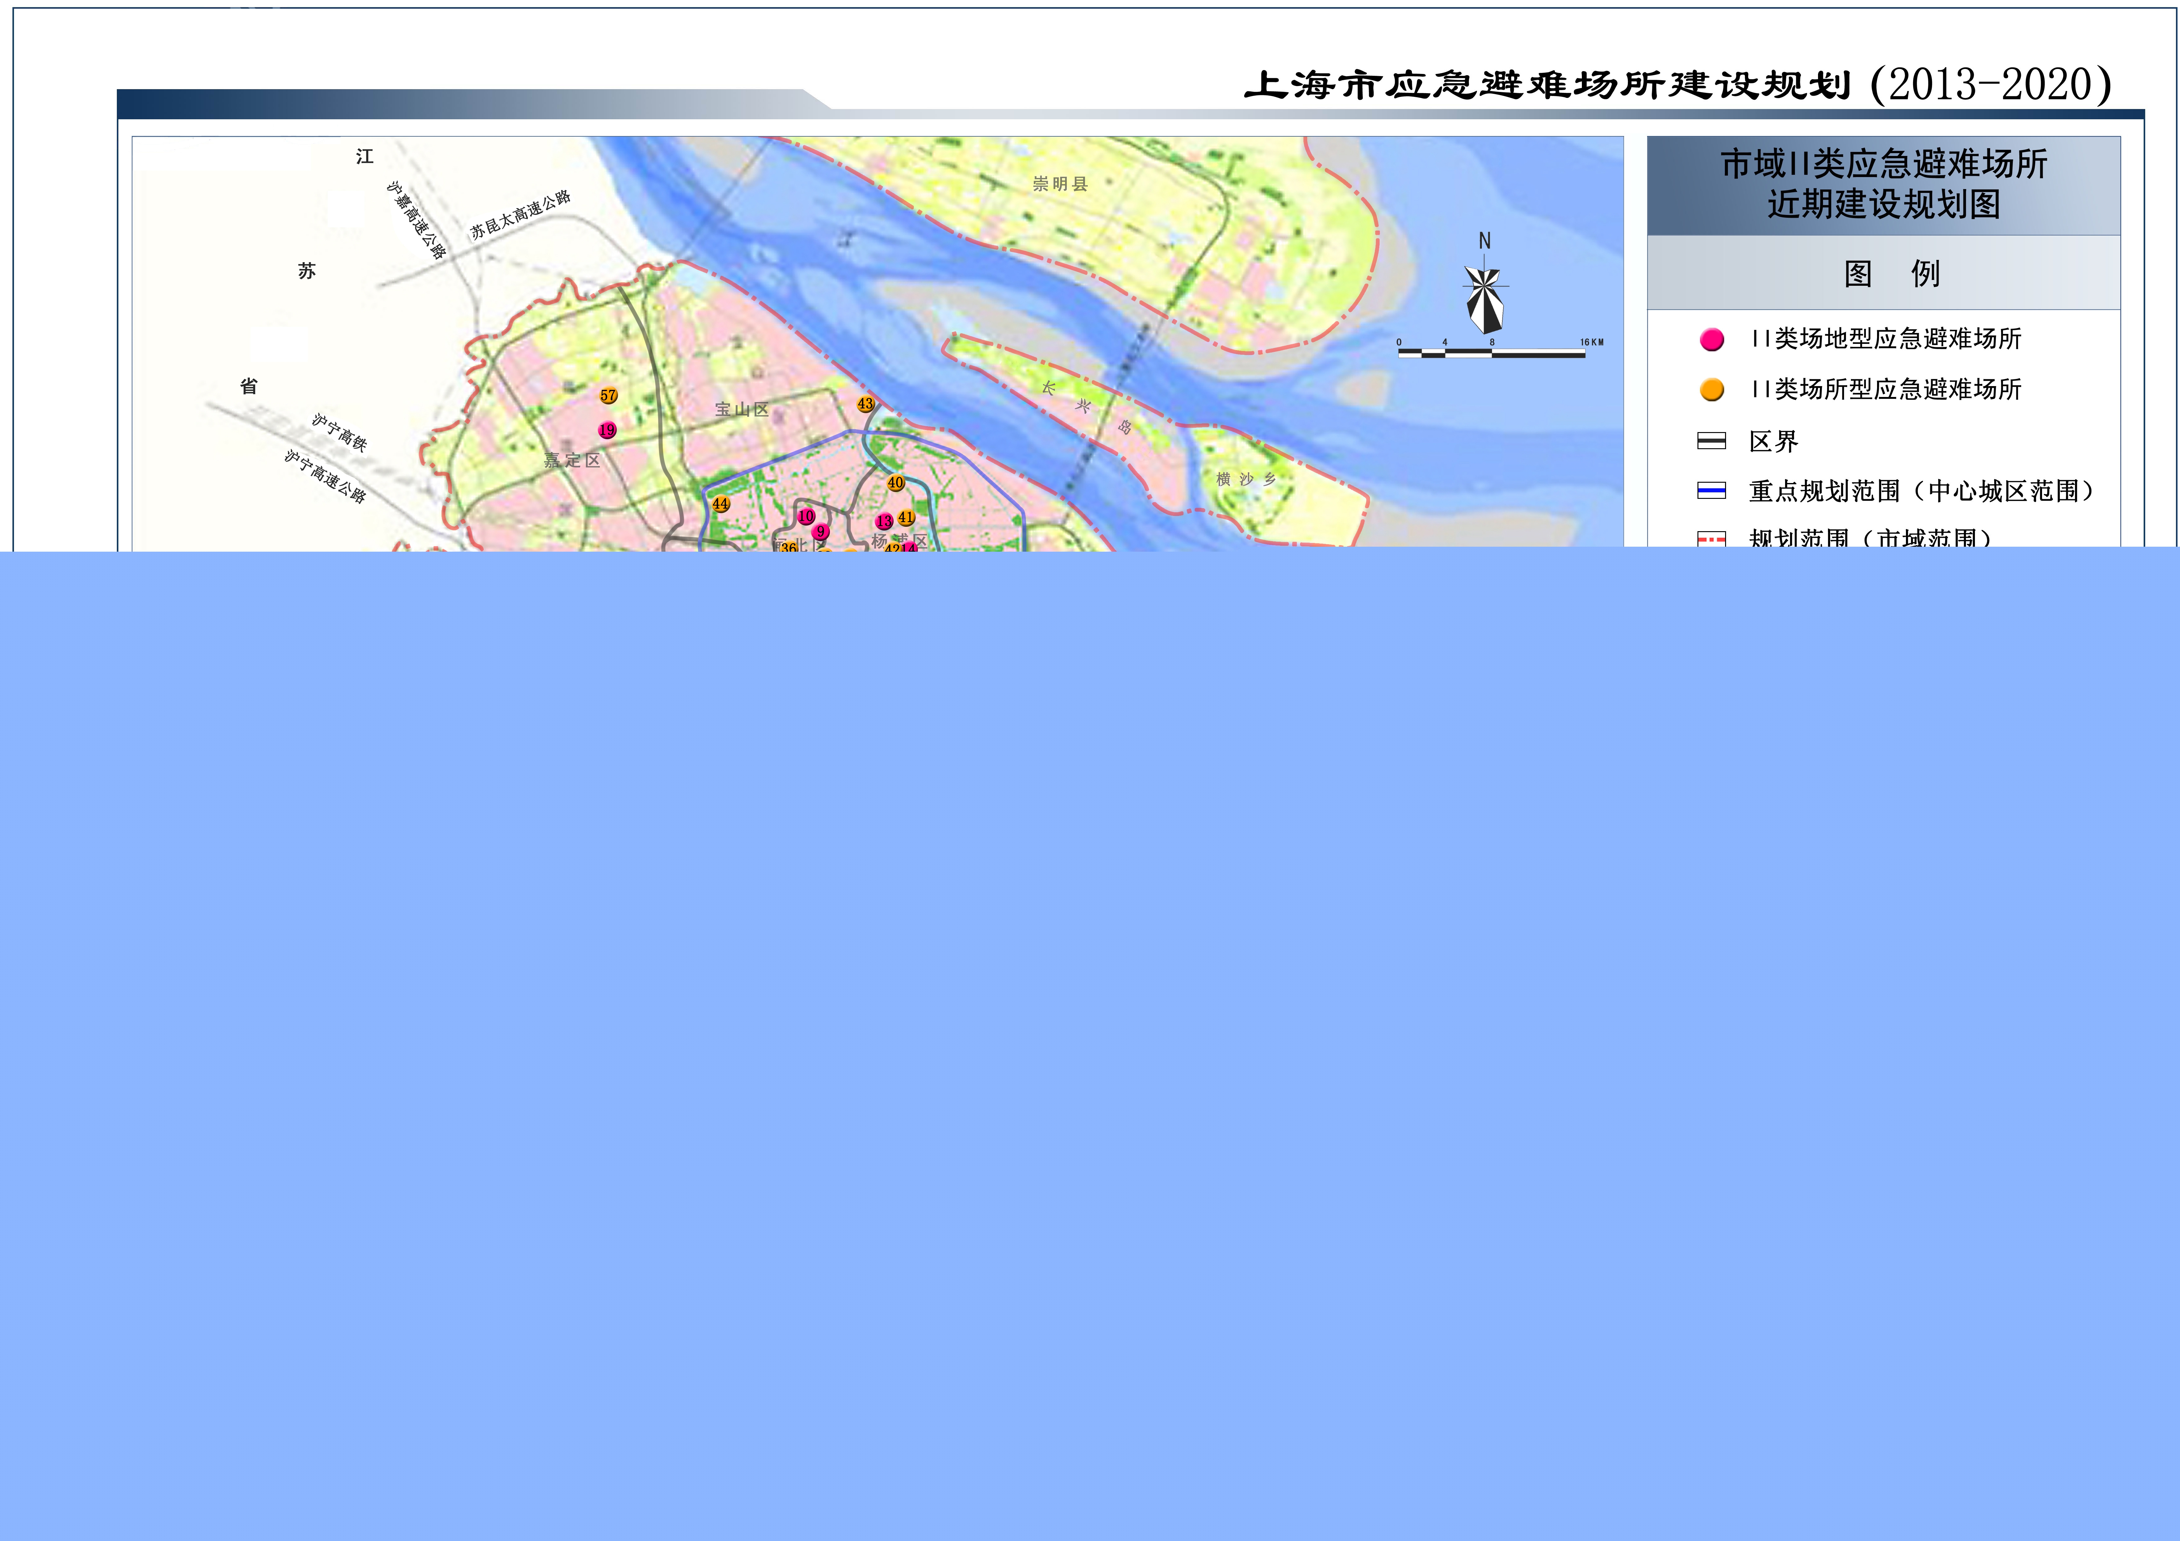Viewport: 2180px width, 1541px height.
Task: Select pink marker number 9
Action: click(821, 532)
